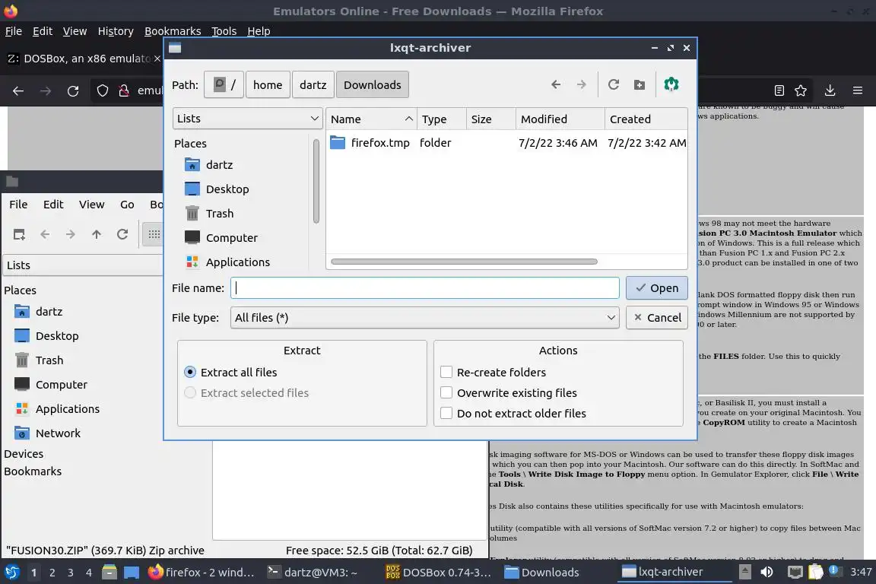Click the green options icon in dialog toolbar
The image size is (876, 584).
(x=671, y=84)
